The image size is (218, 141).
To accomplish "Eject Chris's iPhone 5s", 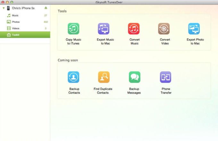I will [46, 8].
